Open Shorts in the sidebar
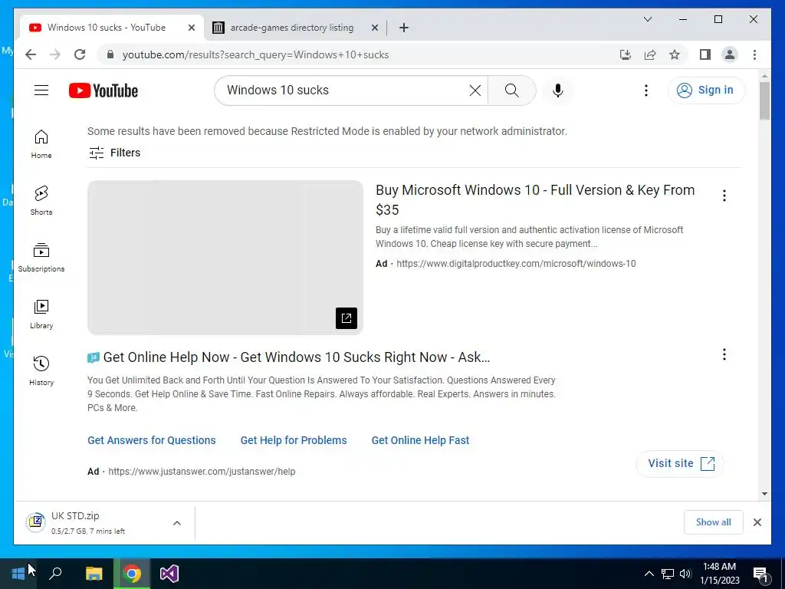Viewport: 785px width, 589px height. click(41, 201)
